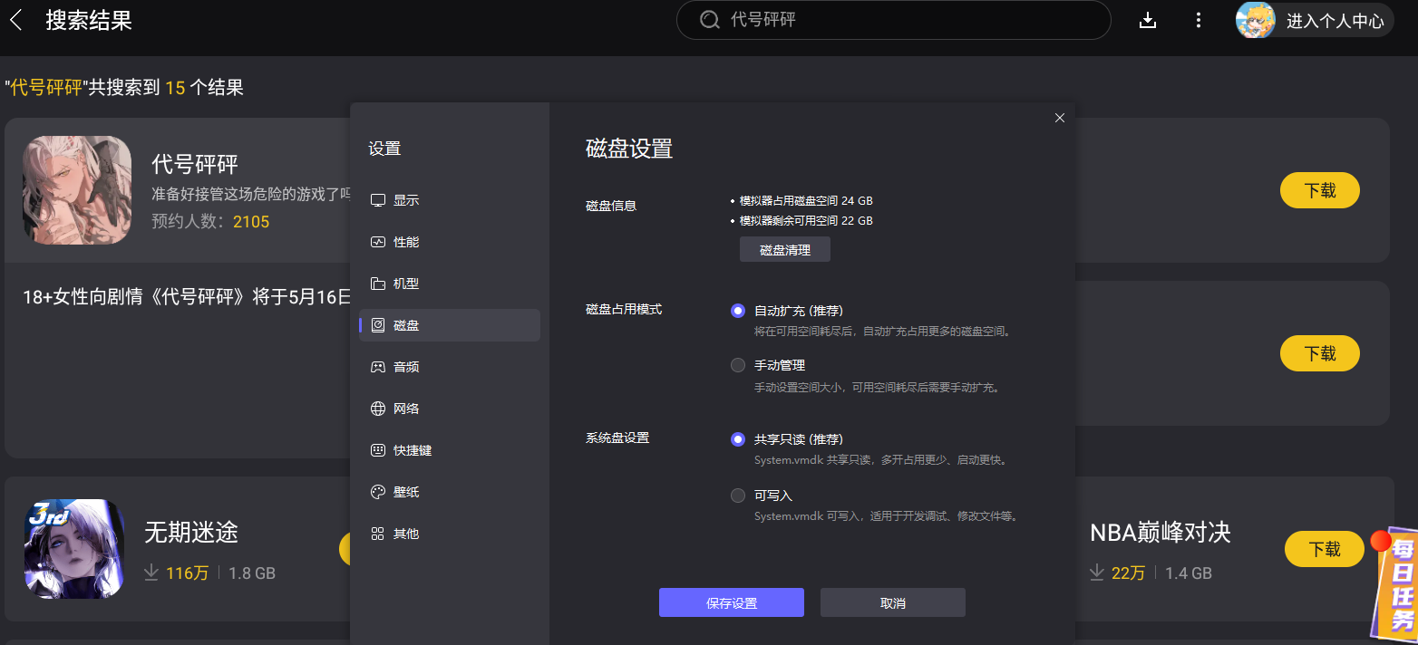Click the 壁纸 palette icon in sidebar
The image size is (1418, 645).
pyautogui.click(x=378, y=492)
